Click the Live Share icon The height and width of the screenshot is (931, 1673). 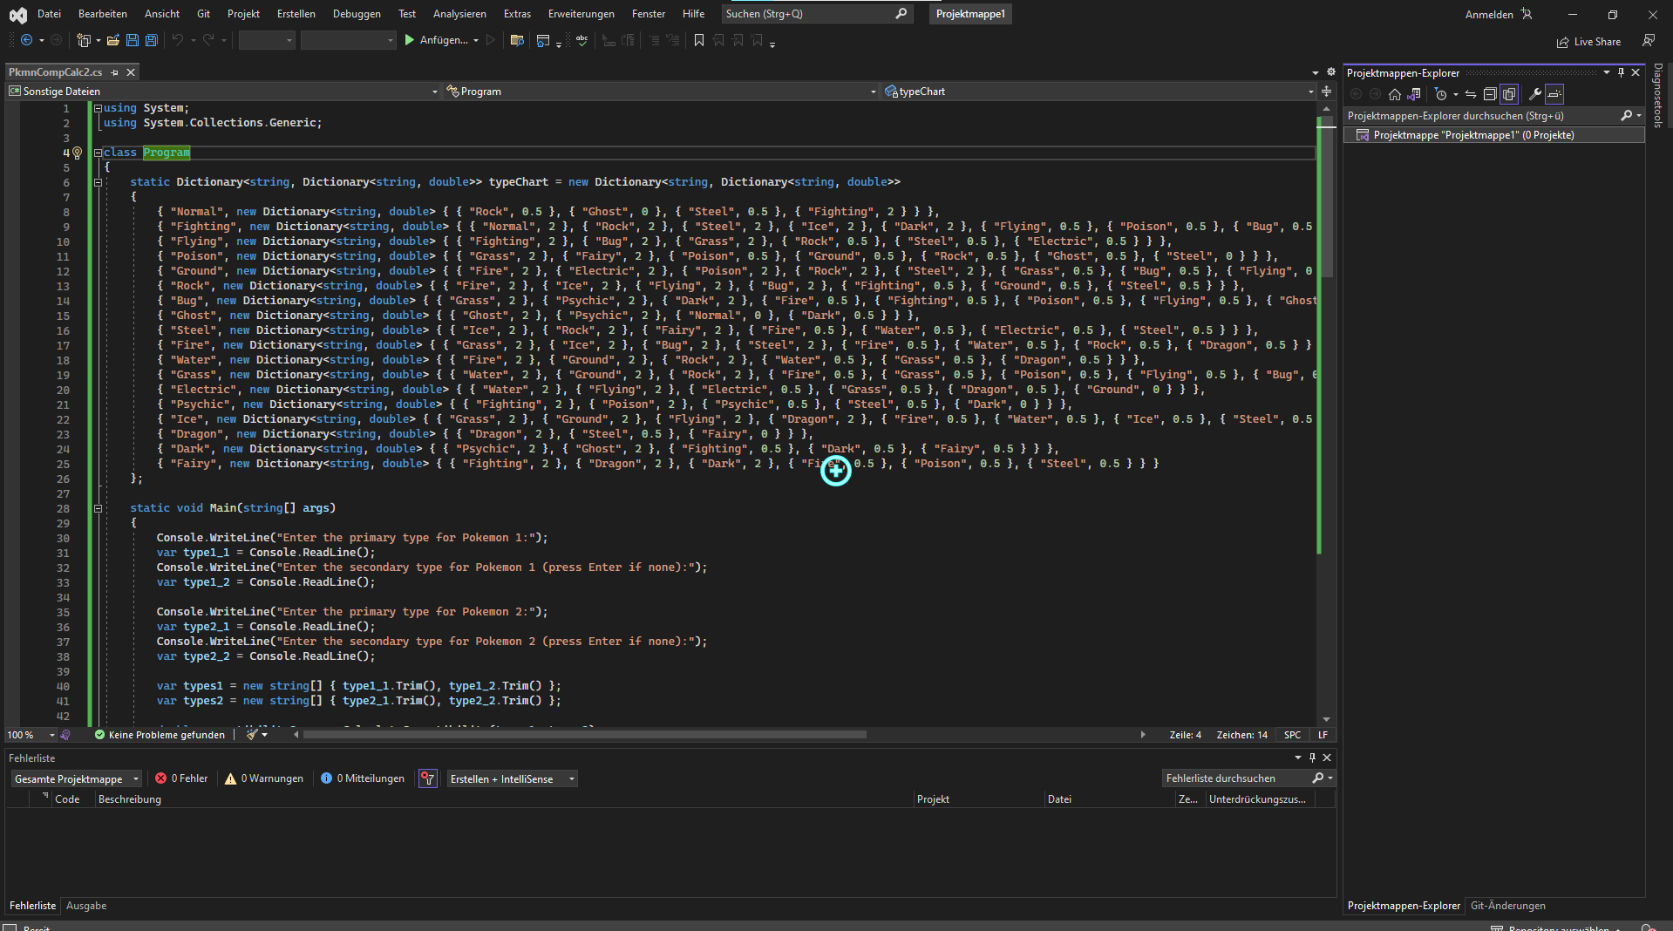[1588, 41]
